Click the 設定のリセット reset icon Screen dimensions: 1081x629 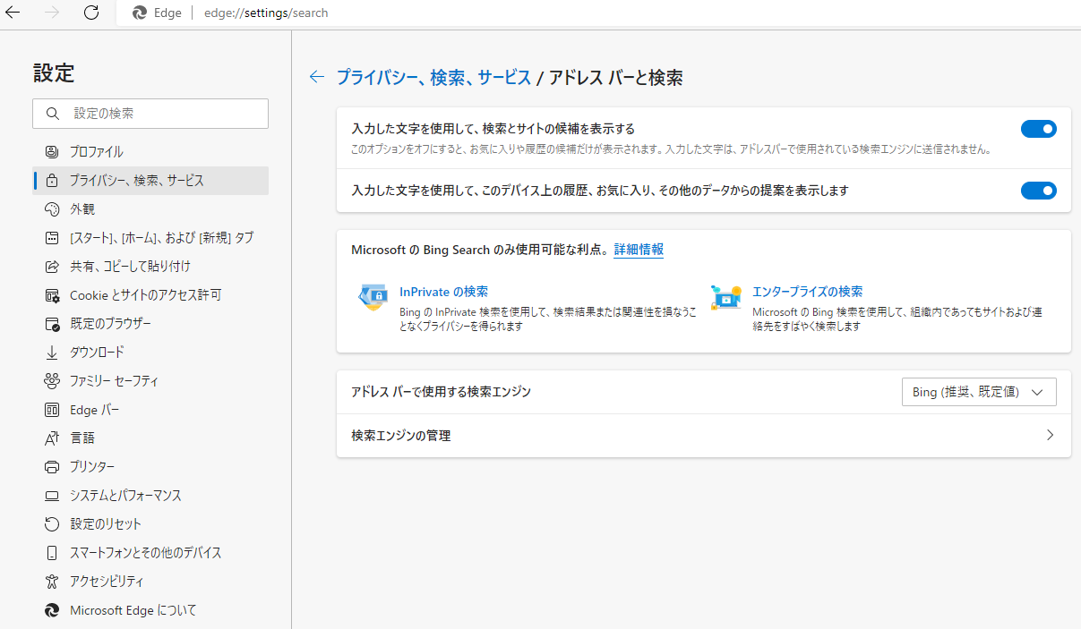click(52, 524)
